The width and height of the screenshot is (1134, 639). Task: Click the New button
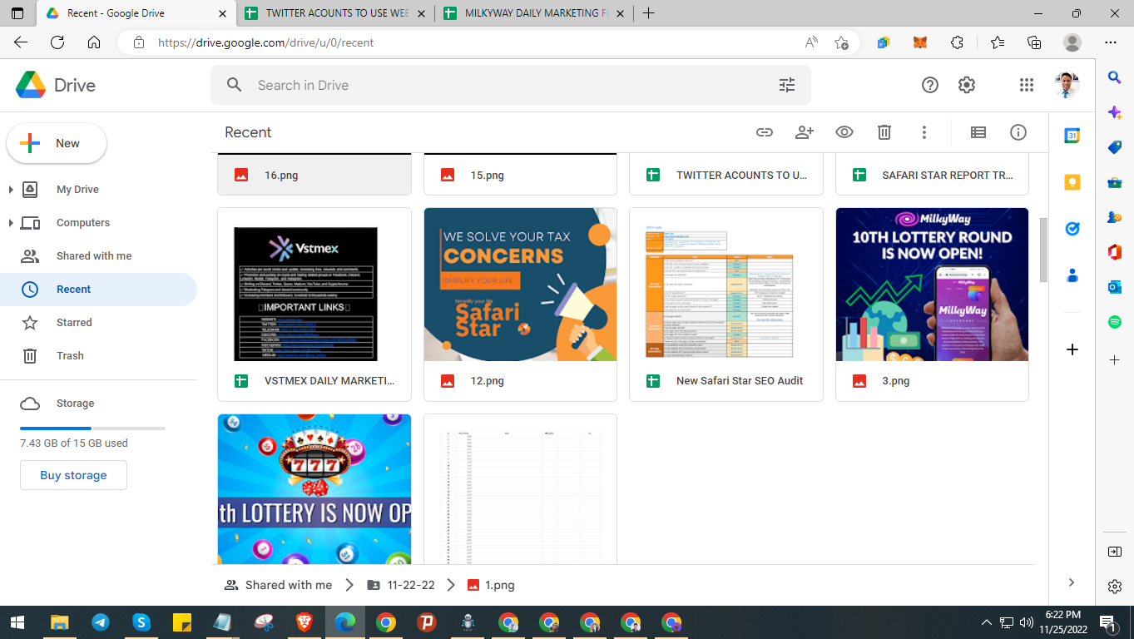point(57,143)
